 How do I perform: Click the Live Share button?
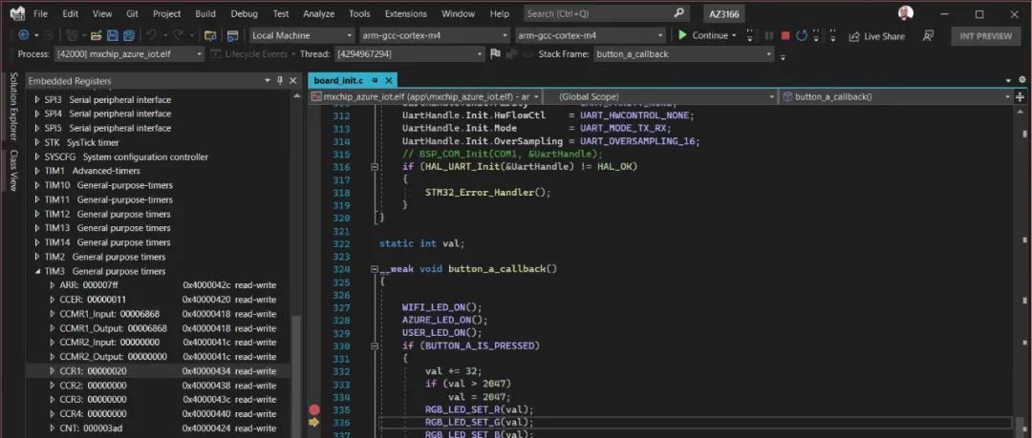876,36
